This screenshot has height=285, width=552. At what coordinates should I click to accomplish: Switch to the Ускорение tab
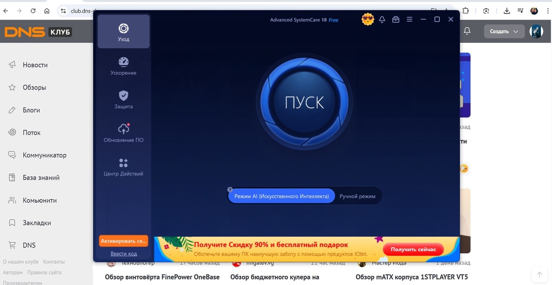pos(123,66)
